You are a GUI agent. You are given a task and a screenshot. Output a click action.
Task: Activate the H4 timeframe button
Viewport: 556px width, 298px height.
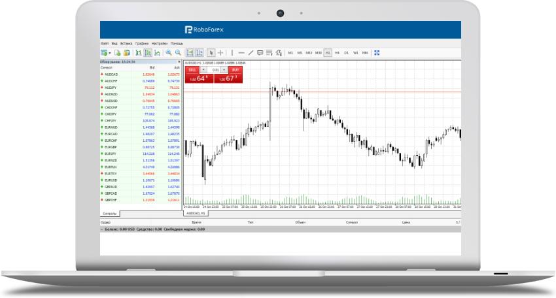coord(337,52)
